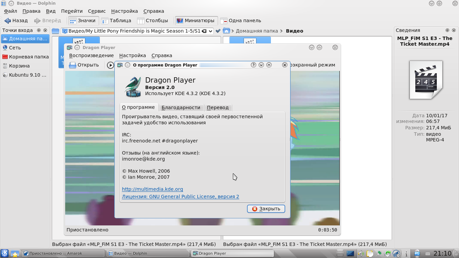The height and width of the screenshot is (258, 459).
Task: Click the imonroe@kde.org email text
Action: [143, 159]
